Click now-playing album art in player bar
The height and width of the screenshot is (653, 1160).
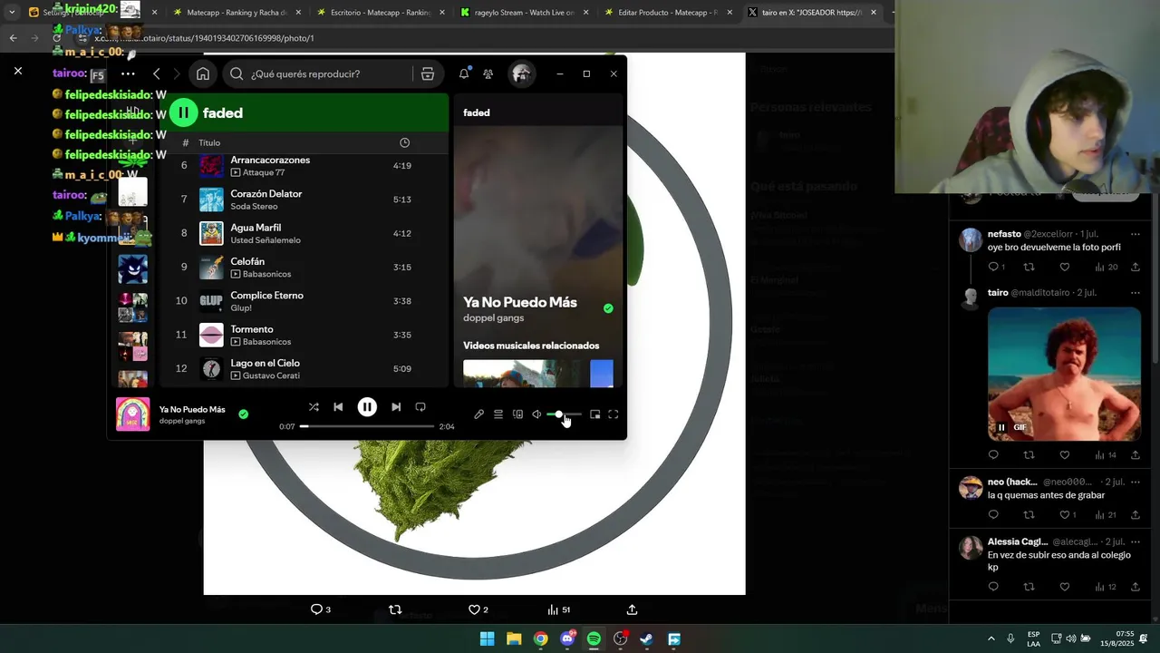(133, 414)
